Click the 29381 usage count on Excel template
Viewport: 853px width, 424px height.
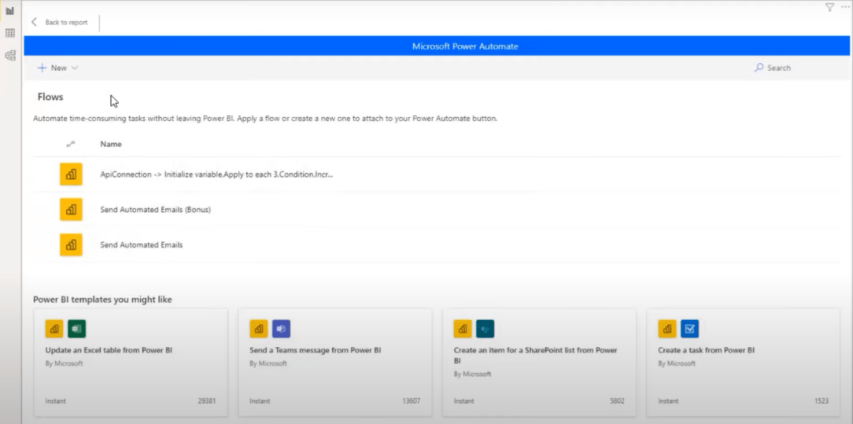[x=207, y=401]
